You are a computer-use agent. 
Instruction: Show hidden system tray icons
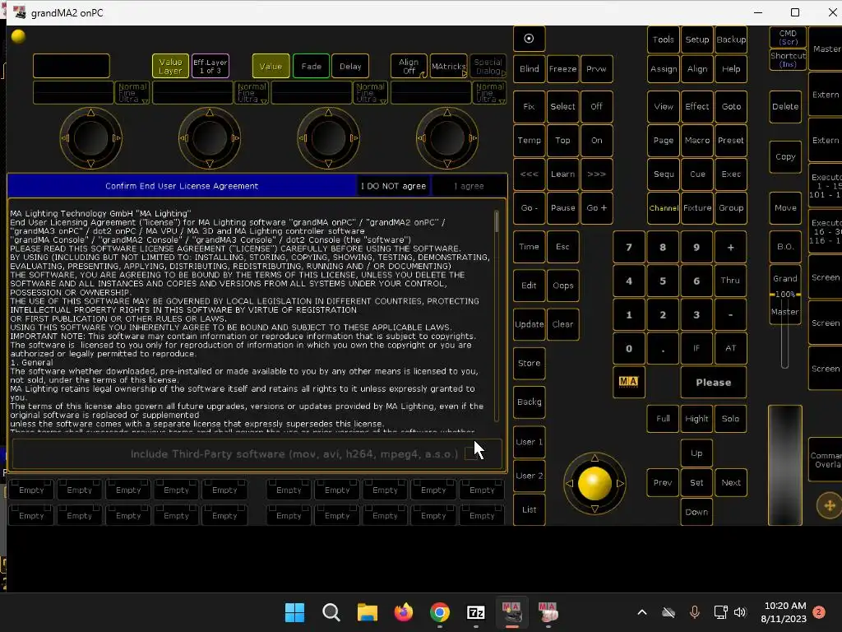click(641, 612)
